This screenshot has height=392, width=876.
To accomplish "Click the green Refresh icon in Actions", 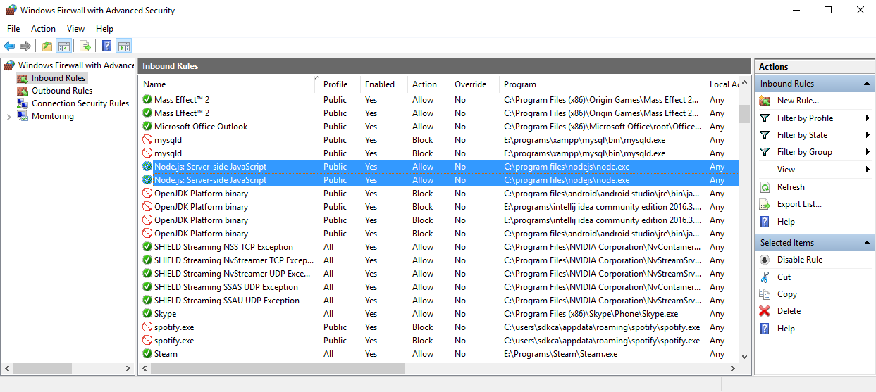I will tap(765, 187).
